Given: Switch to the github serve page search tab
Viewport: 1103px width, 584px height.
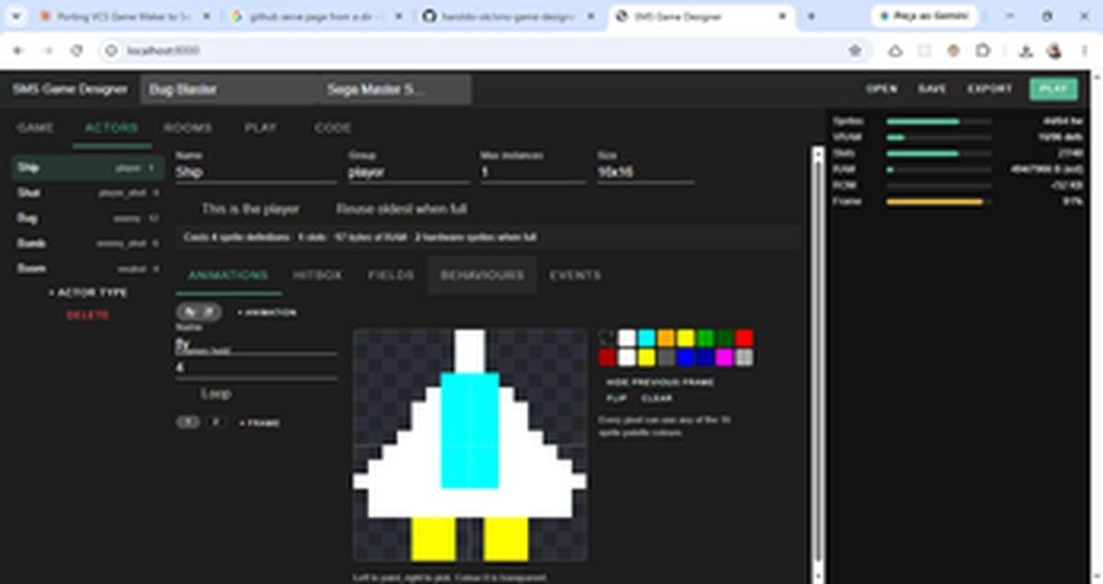Looking at the screenshot, I should [317, 17].
